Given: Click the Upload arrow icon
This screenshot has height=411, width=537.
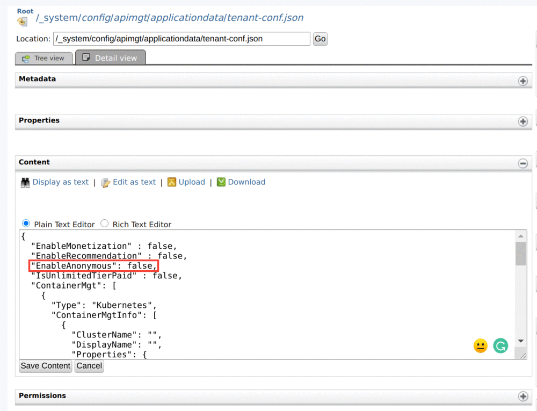Looking at the screenshot, I should point(172,182).
